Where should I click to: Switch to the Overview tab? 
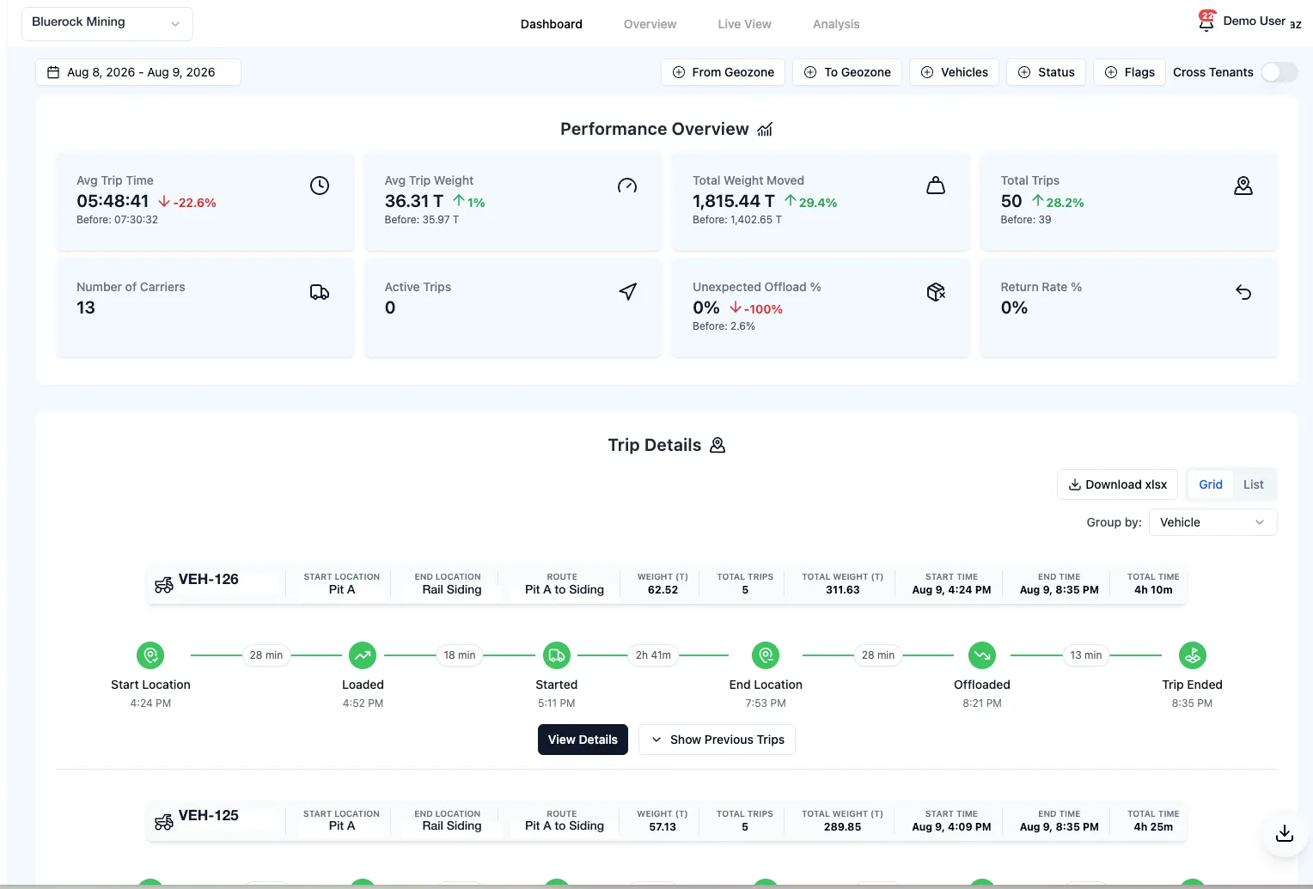[650, 24]
